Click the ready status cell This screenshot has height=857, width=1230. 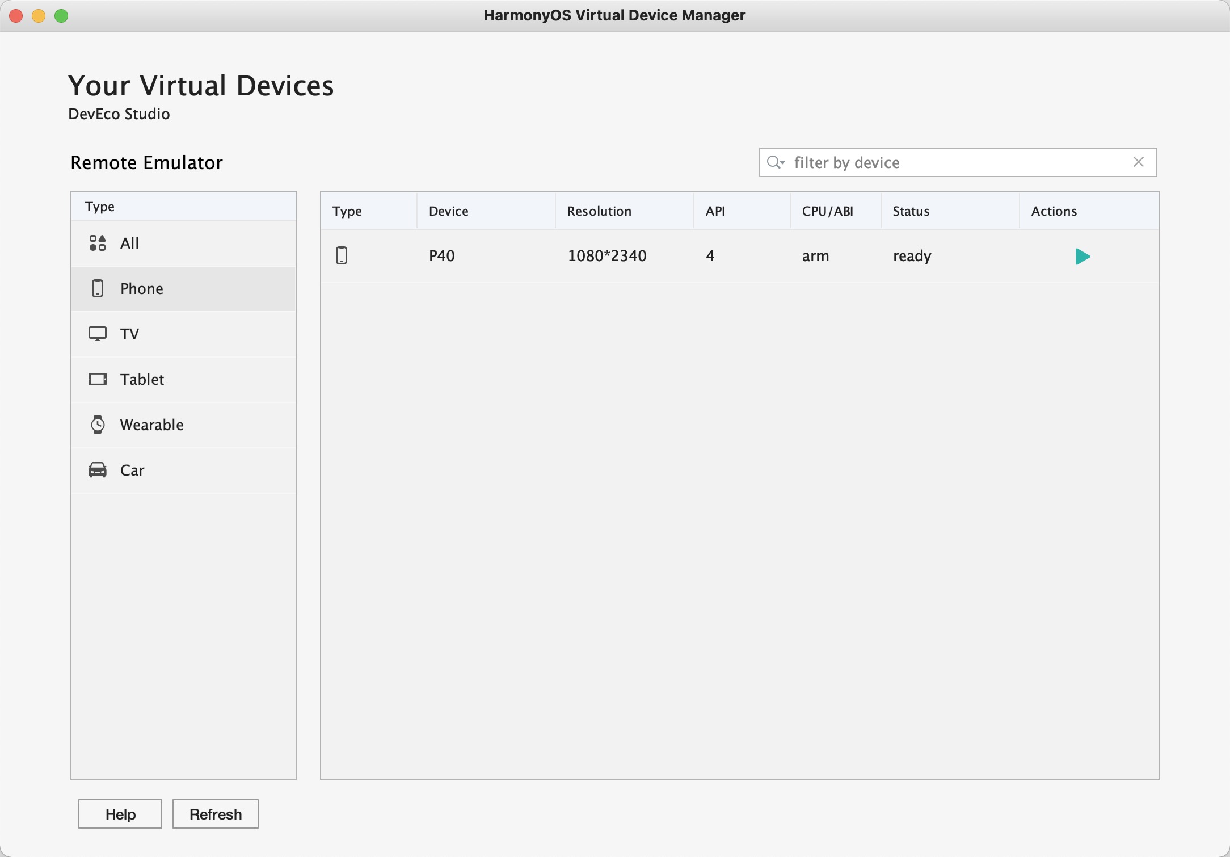(912, 256)
